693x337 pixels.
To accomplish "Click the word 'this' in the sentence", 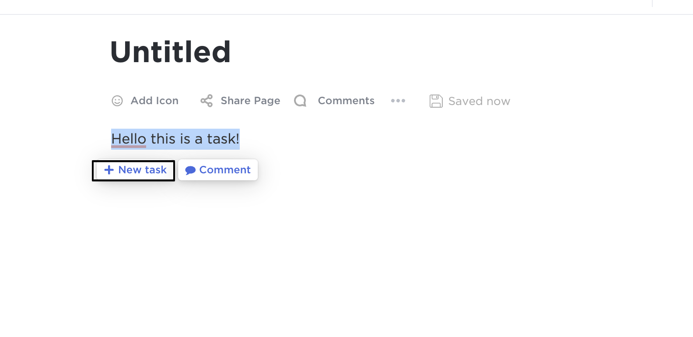I will [163, 139].
